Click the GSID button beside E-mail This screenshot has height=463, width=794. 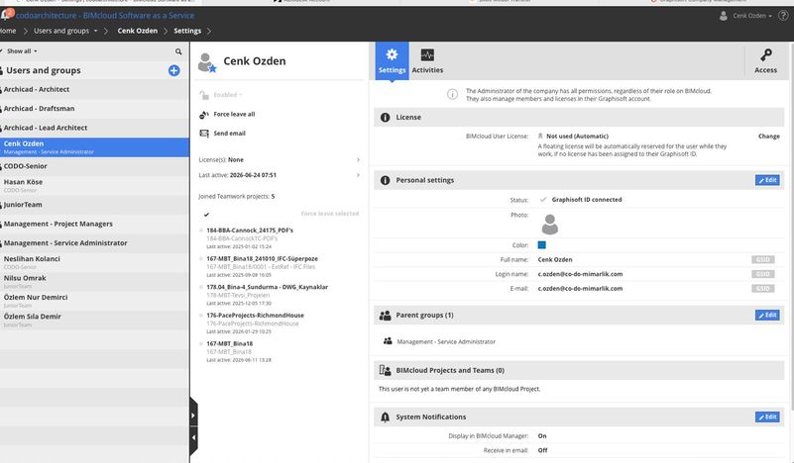click(x=762, y=289)
